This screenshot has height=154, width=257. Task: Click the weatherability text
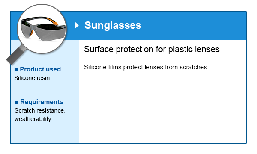[x=33, y=119]
